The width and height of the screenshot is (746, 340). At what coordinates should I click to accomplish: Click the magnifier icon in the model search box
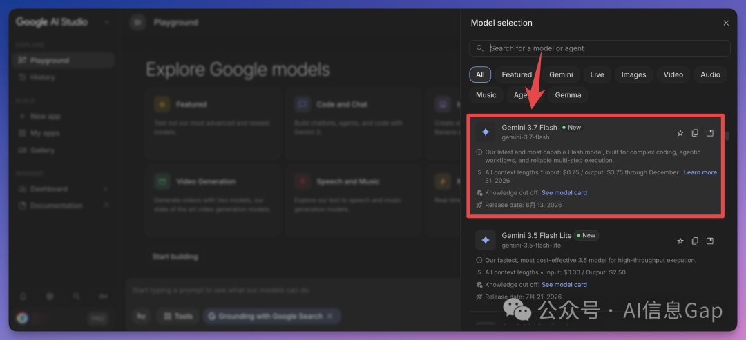pos(479,48)
